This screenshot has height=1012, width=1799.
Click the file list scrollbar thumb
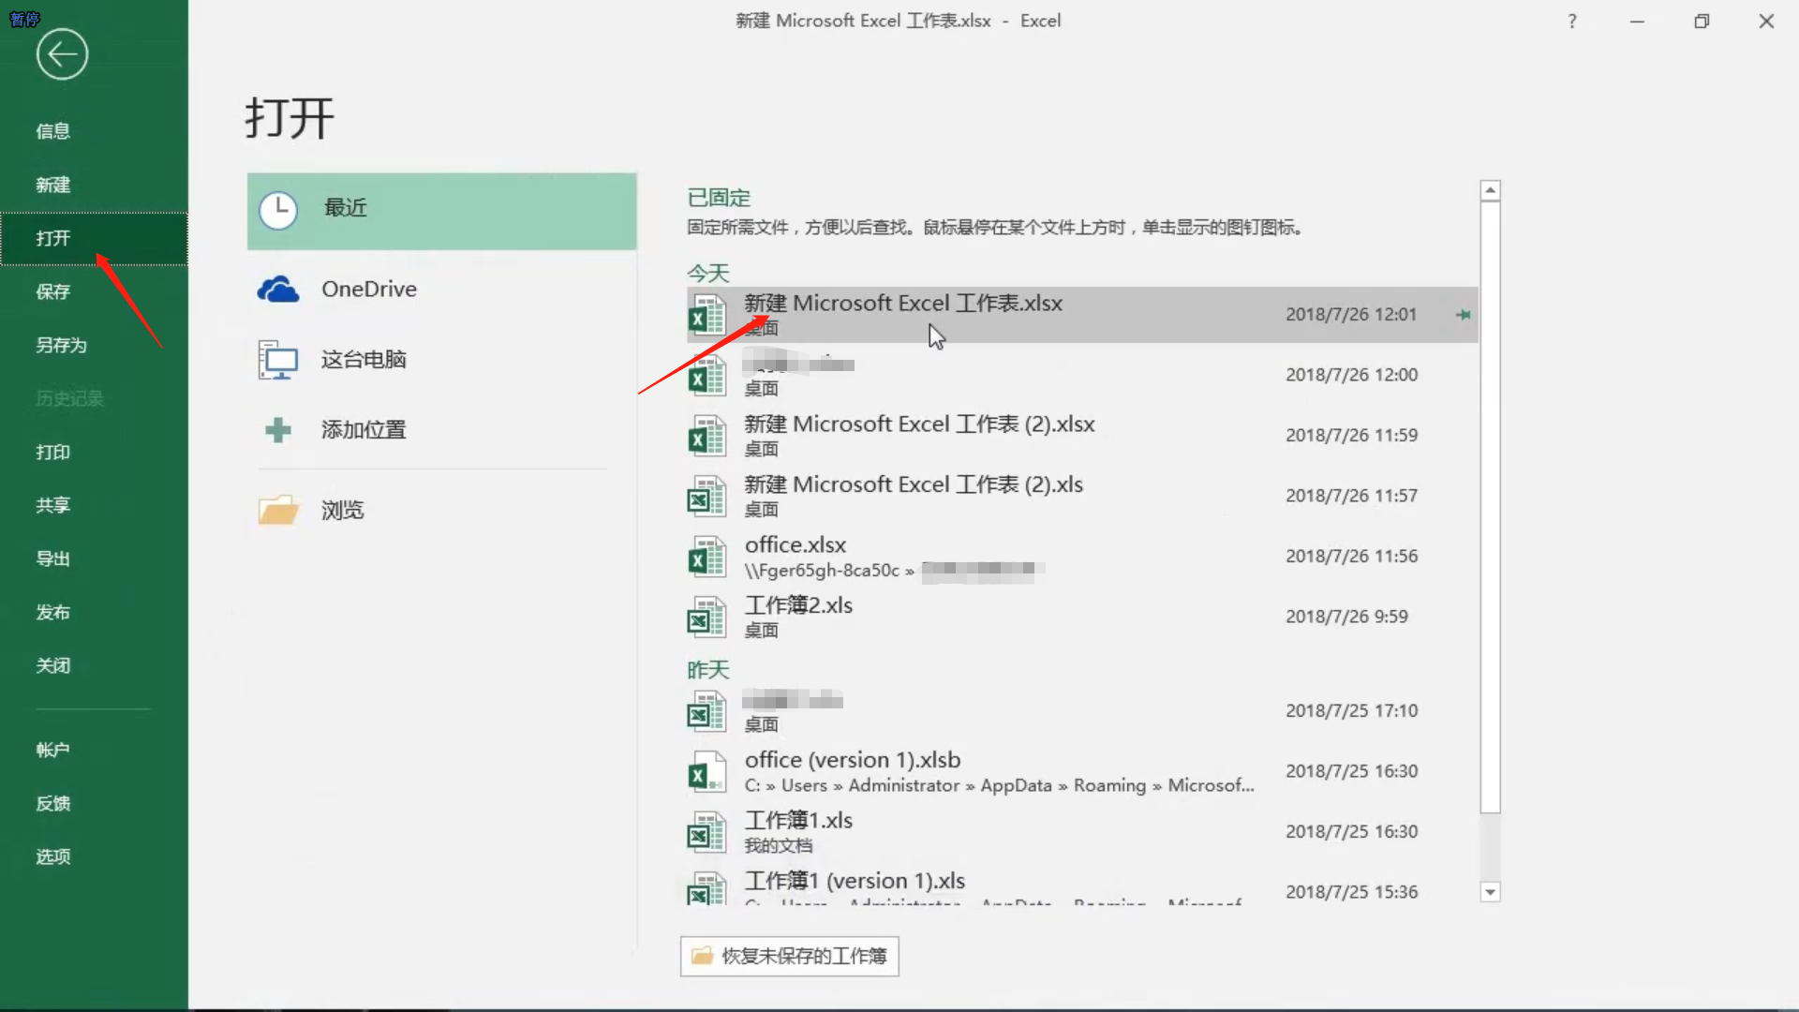point(1490,508)
